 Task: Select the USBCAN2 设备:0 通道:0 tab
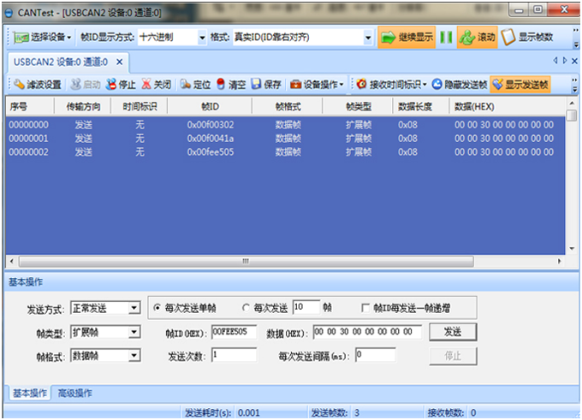60,62
